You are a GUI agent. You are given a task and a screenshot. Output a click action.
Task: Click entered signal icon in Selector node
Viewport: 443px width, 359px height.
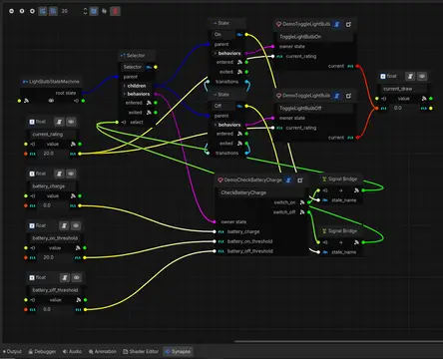(x=149, y=103)
